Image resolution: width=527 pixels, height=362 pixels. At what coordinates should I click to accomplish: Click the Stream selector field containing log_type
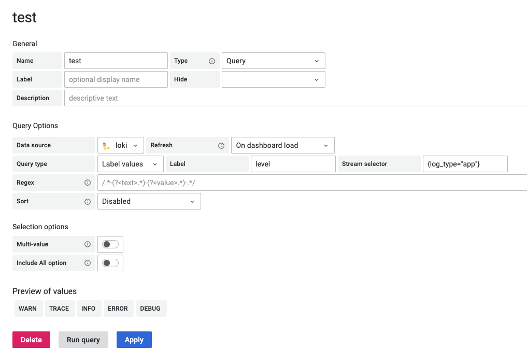point(465,164)
